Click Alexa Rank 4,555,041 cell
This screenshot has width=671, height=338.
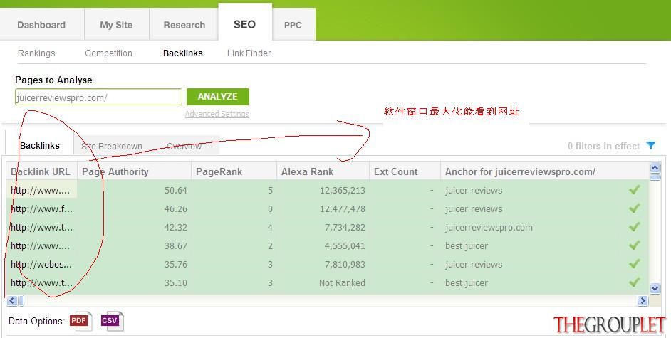(x=345, y=245)
